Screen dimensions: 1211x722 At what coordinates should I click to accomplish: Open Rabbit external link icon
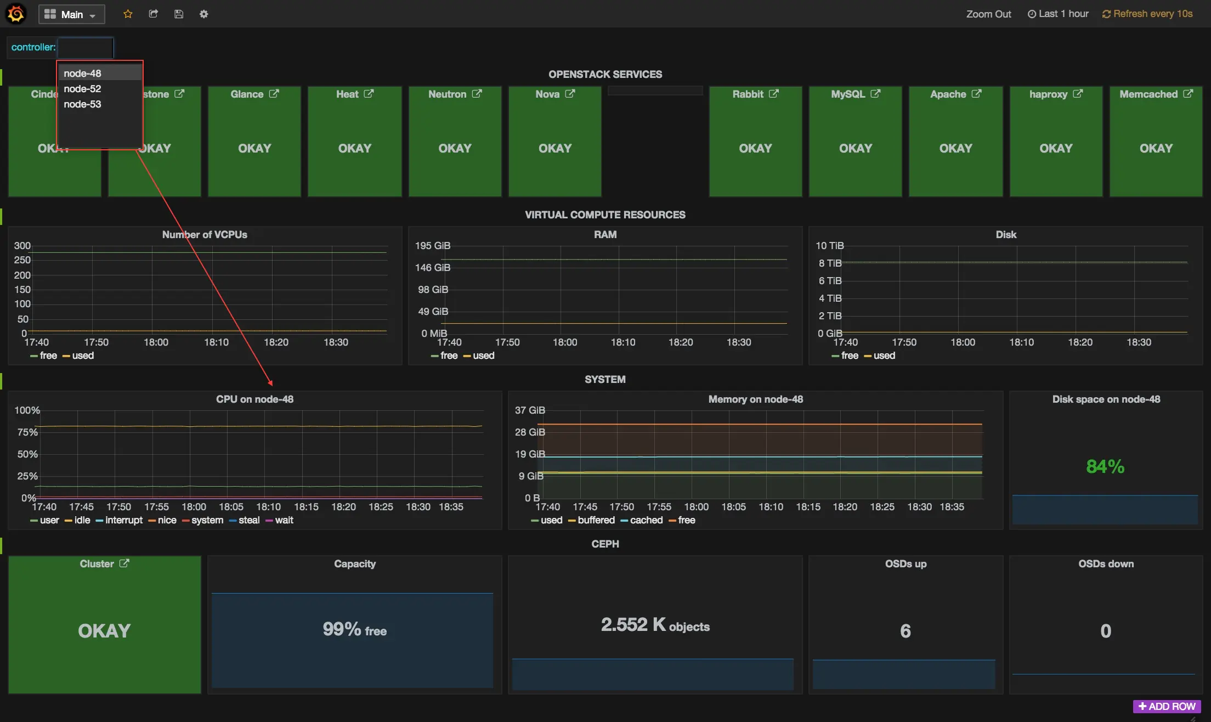click(x=773, y=94)
